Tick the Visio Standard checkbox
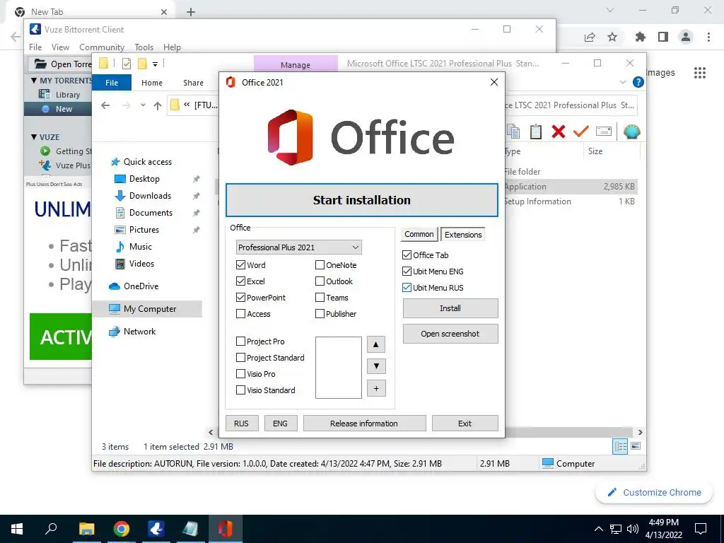724x543 pixels. click(x=240, y=390)
